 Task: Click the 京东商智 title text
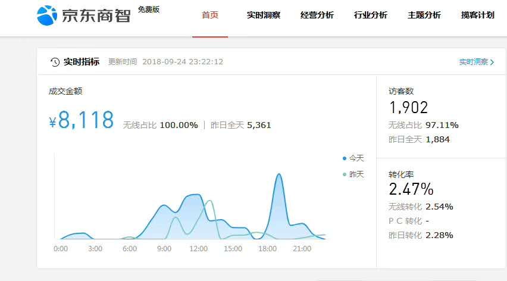click(96, 16)
